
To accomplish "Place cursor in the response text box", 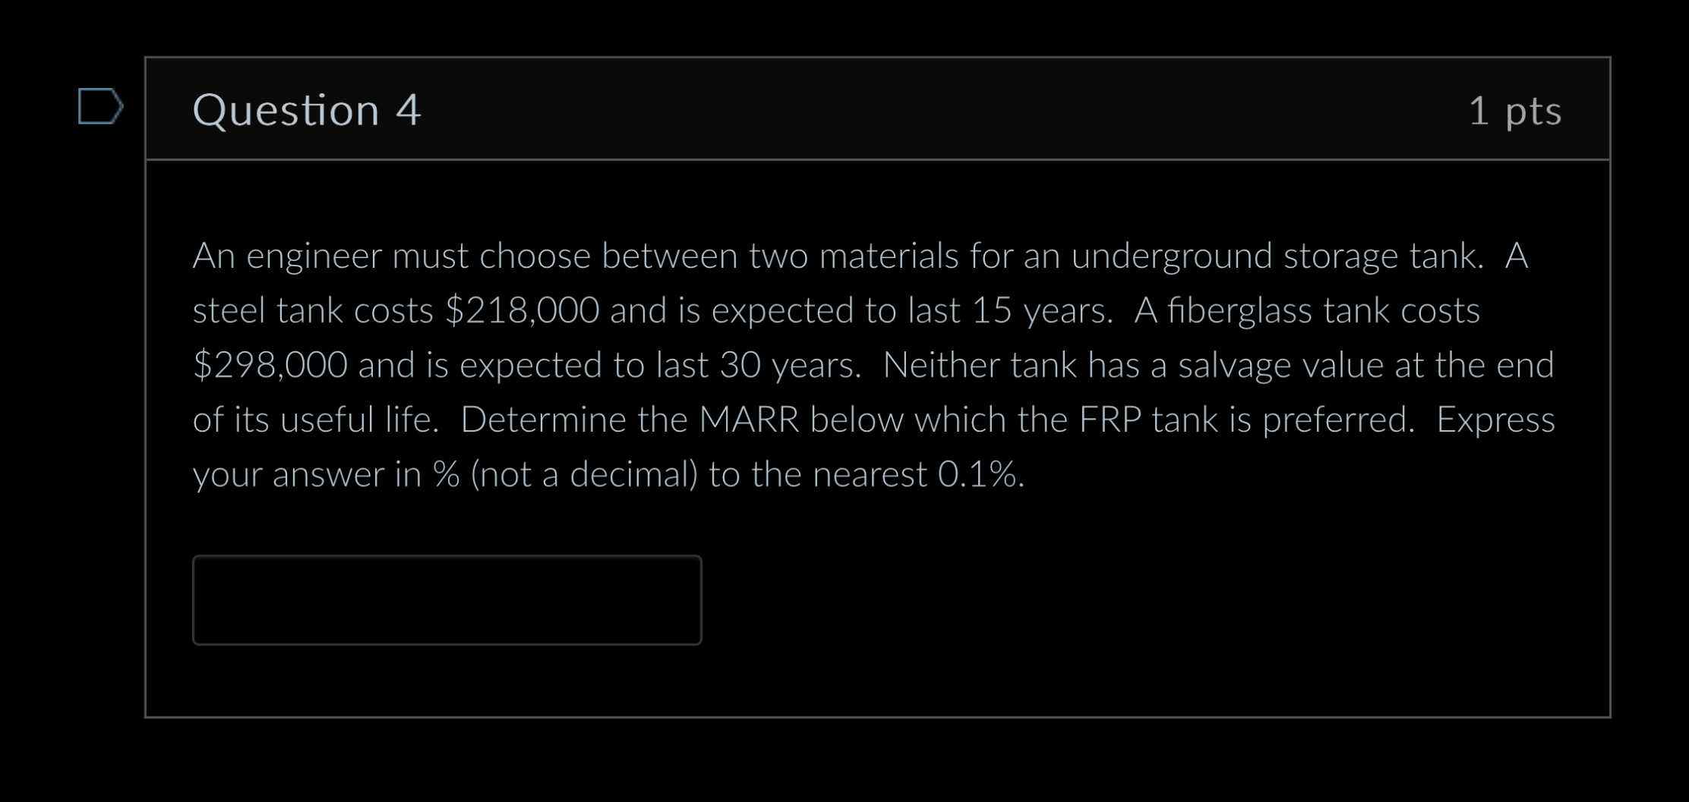I will pyautogui.click(x=448, y=600).
